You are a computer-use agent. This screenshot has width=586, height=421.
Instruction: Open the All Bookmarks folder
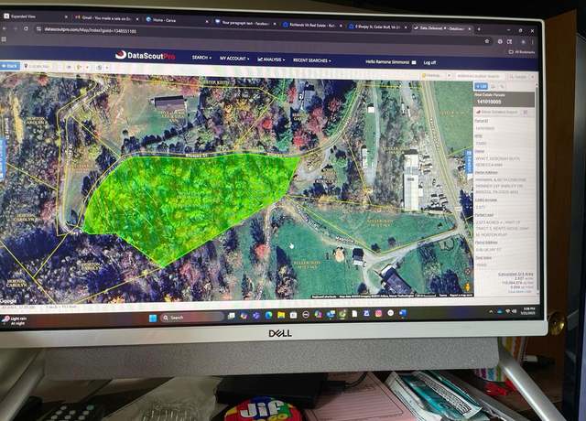pos(522,52)
